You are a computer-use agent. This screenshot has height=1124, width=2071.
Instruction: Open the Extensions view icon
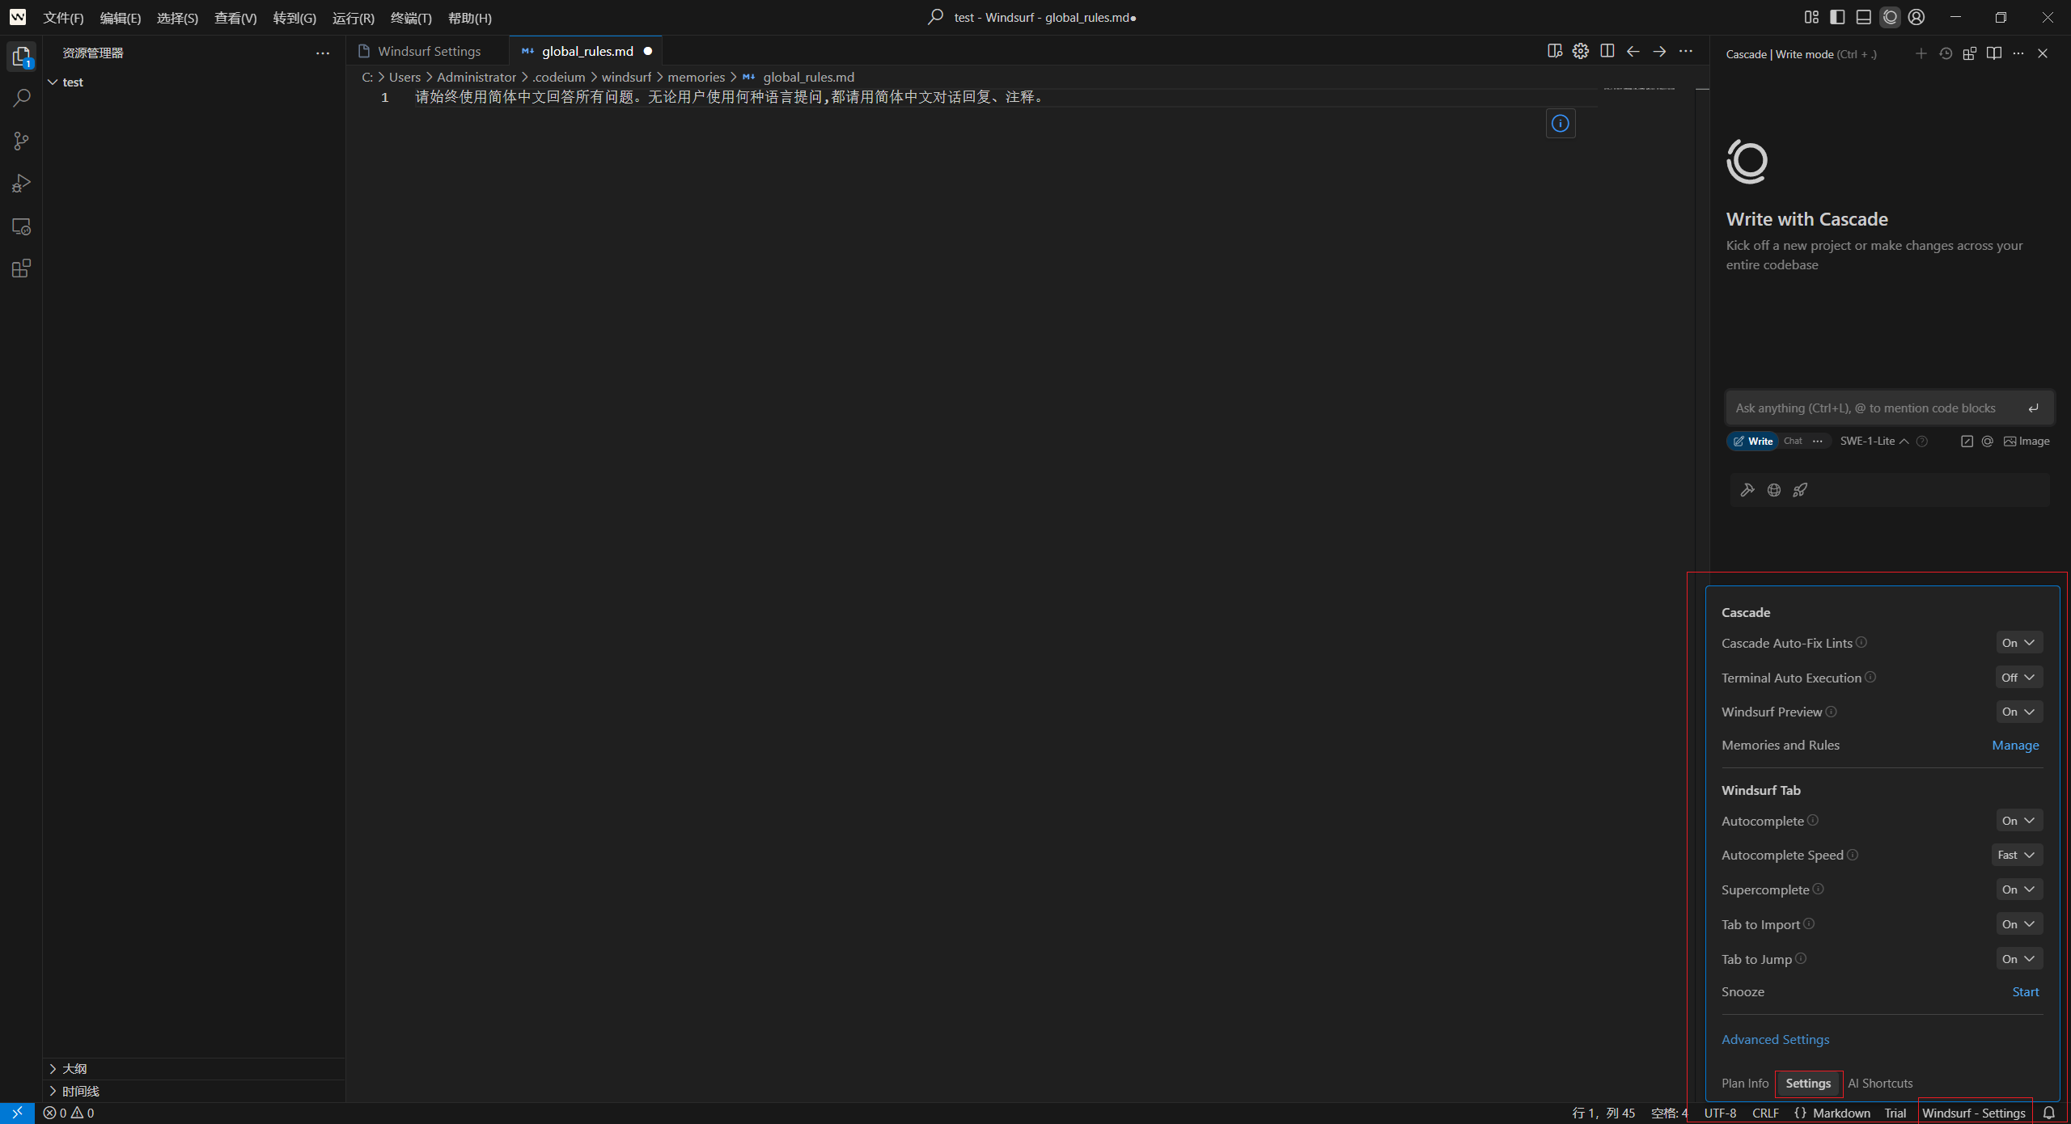tap(21, 269)
